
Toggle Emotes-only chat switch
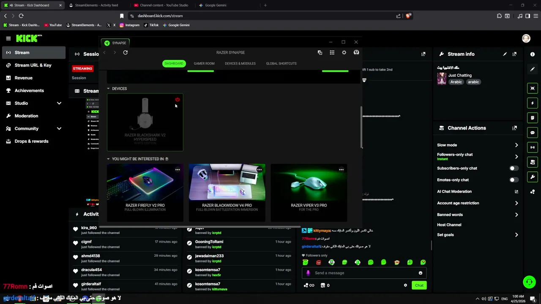click(514, 180)
